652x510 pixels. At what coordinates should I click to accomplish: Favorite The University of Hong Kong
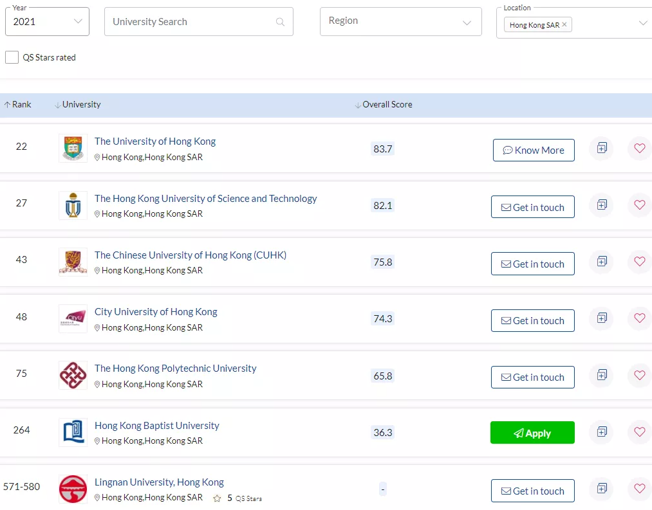point(639,148)
